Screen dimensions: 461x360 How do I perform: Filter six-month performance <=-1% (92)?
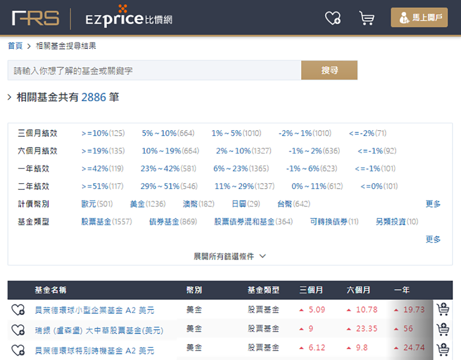tap(377, 151)
